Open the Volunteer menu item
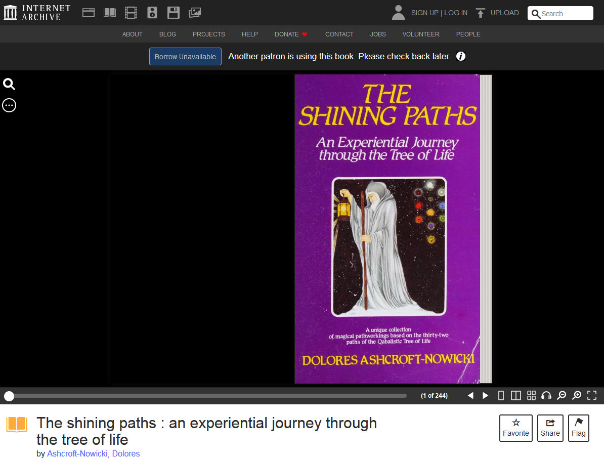Screen dimensions: 604x459 [x=421, y=34]
